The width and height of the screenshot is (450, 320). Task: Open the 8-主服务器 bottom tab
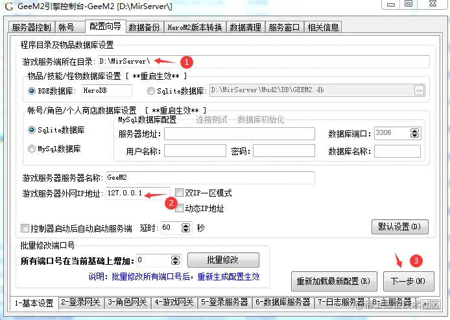tap(392, 302)
